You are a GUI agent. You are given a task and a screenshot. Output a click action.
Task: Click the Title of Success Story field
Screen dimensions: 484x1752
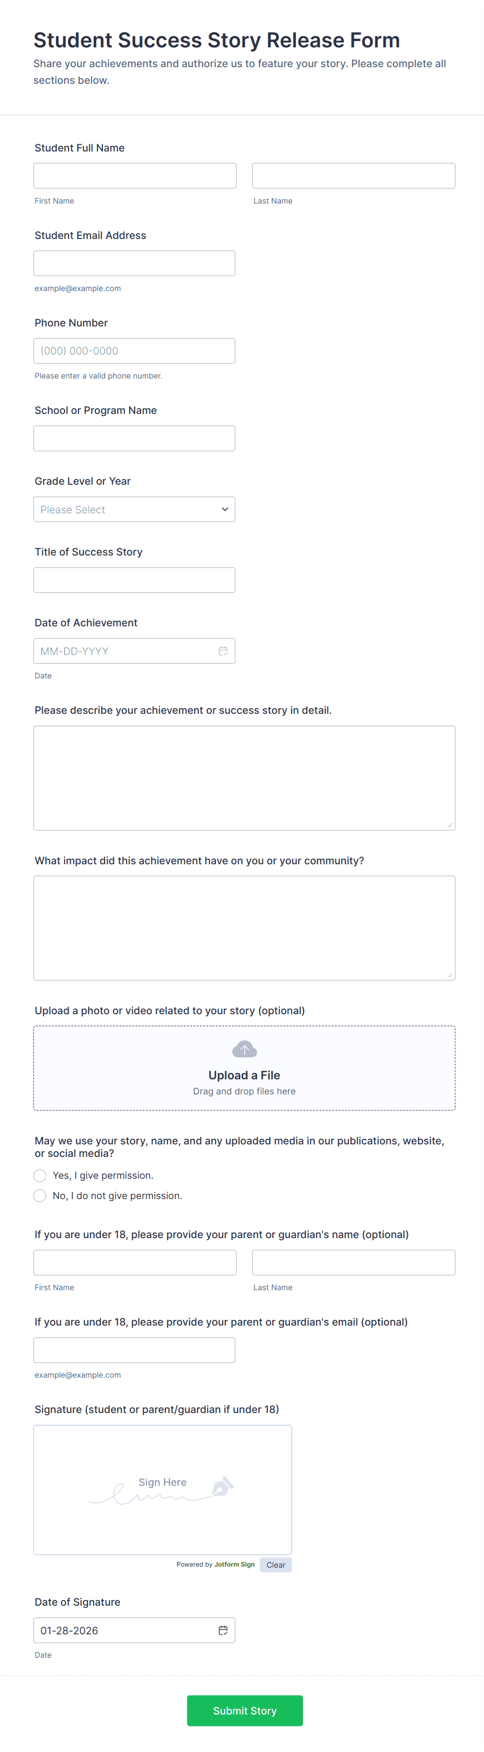(x=135, y=580)
